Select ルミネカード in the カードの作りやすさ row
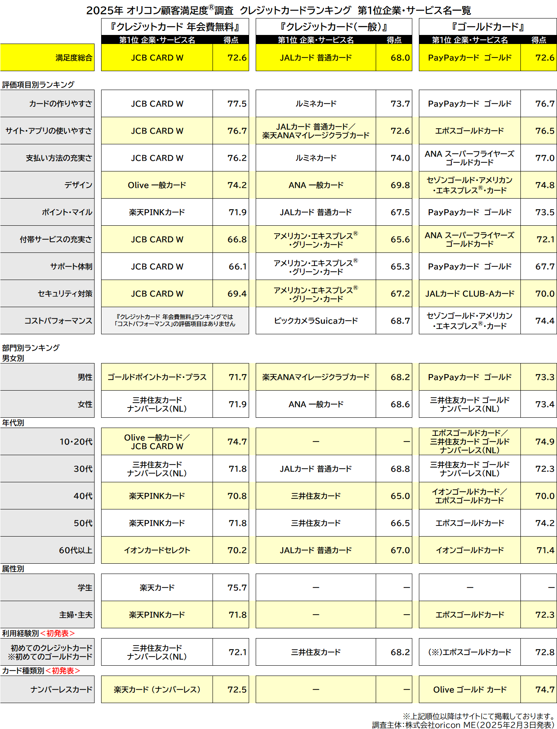The image size is (557, 729). (316, 104)
